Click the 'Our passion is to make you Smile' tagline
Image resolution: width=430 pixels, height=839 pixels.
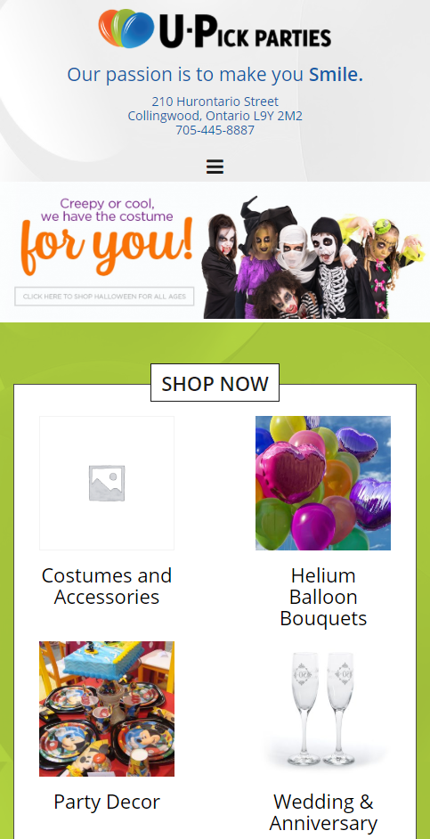point(215,75)
